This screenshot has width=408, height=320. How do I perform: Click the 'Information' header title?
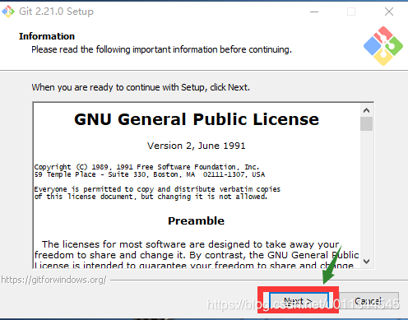47,36
